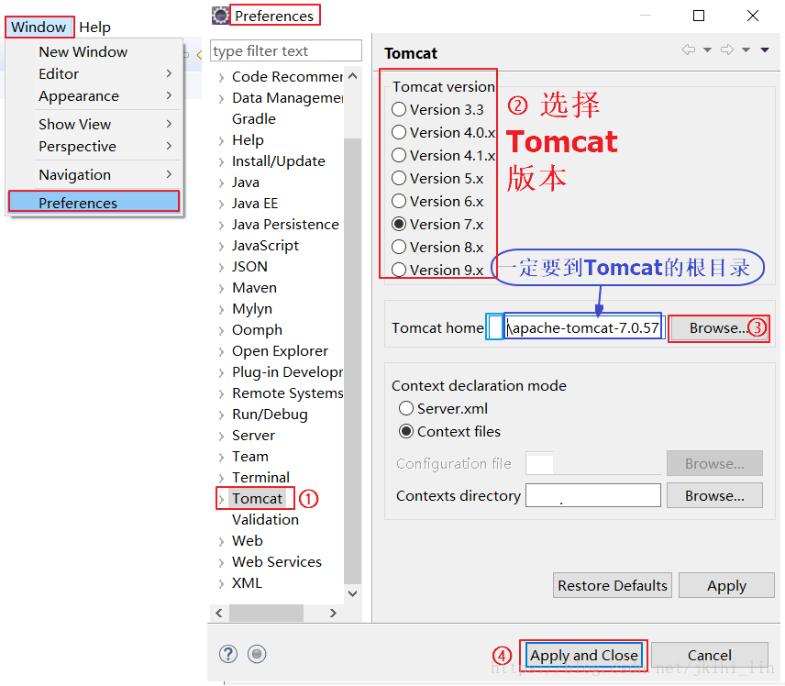
Task: Open the Help menu
Action: click(94, 27)
